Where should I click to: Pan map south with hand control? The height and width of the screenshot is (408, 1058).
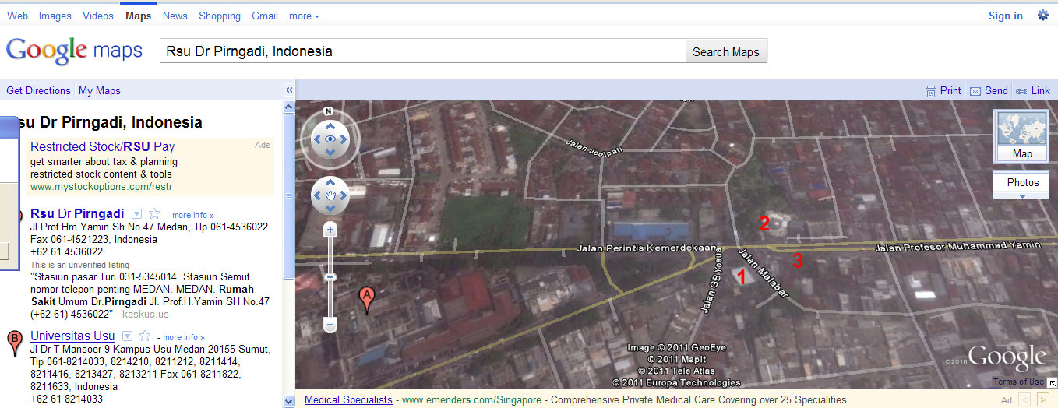point(330,209)
